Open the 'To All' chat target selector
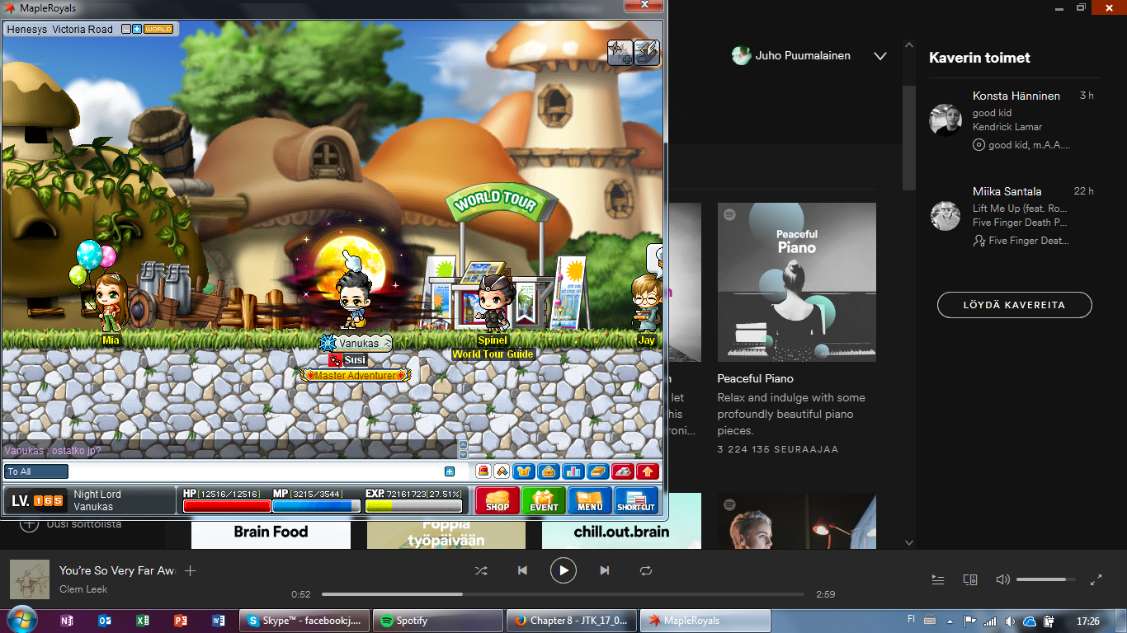 click(x=36, y=471)
